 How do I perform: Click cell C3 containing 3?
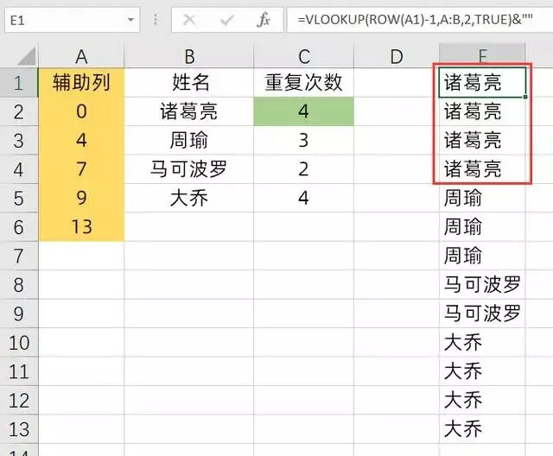(x=303, y=141)
